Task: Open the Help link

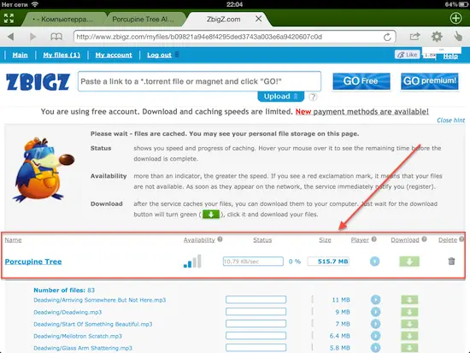Action: pyautogui.click(x=450, y=56)
